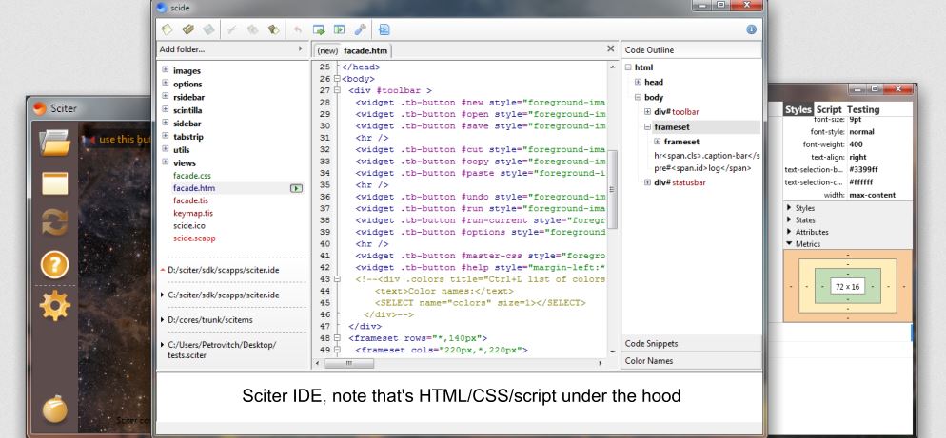Image resolution: width=946 pixels, height=438 pixels.
Task: Collapse the html node in Code Outline
Action: click(x=628, y=67)
